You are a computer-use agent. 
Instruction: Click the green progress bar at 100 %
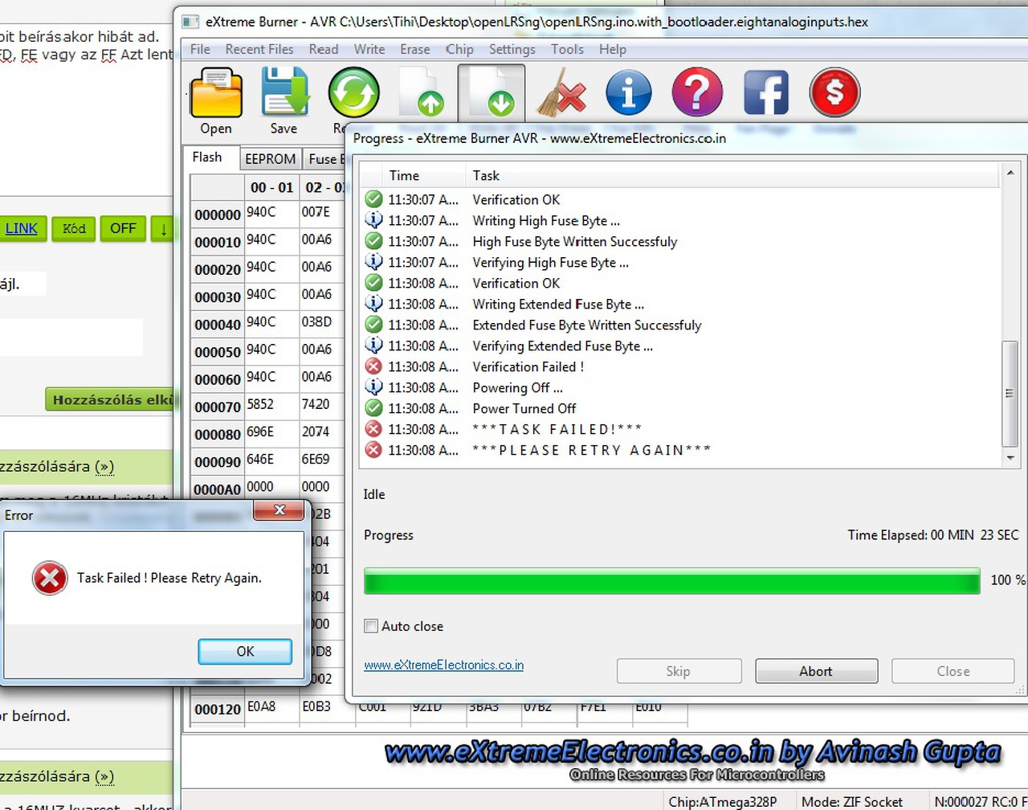(672, 580)
